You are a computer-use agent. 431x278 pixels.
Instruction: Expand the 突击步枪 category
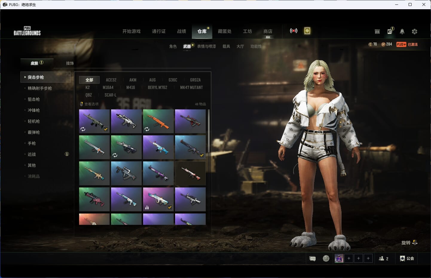point(45,77)
